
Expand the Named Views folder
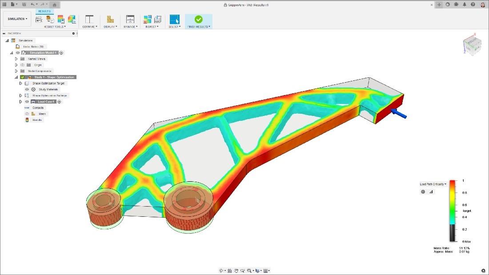(16, 59)
